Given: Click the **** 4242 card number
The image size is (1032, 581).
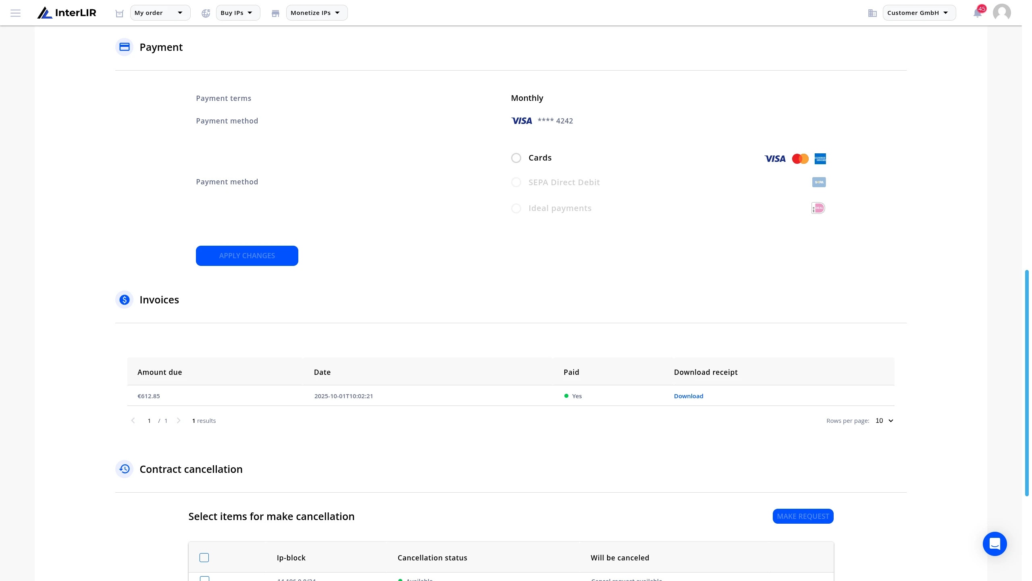Looking at the screenshot, I should pyautogui.click(x=555, y=121).
